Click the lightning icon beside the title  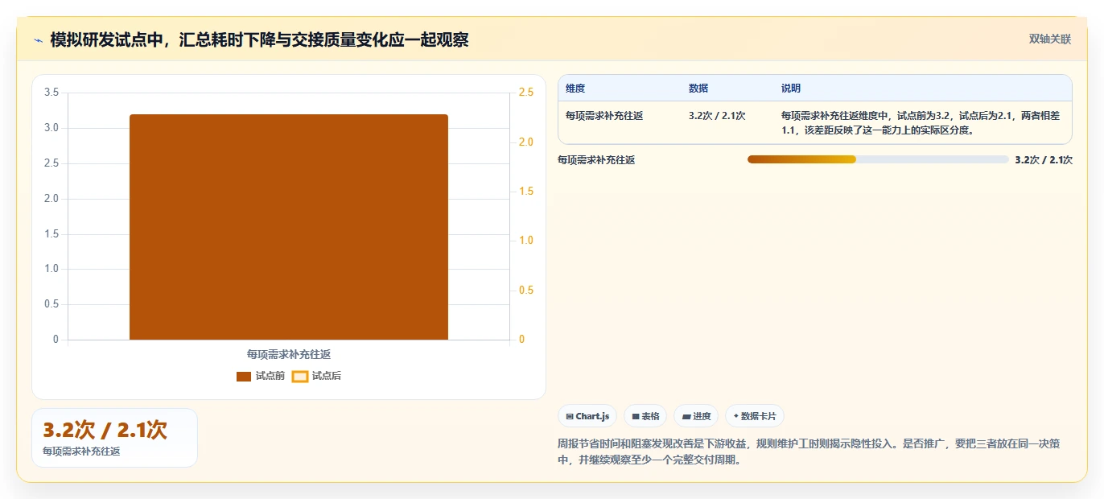(38, 40)
